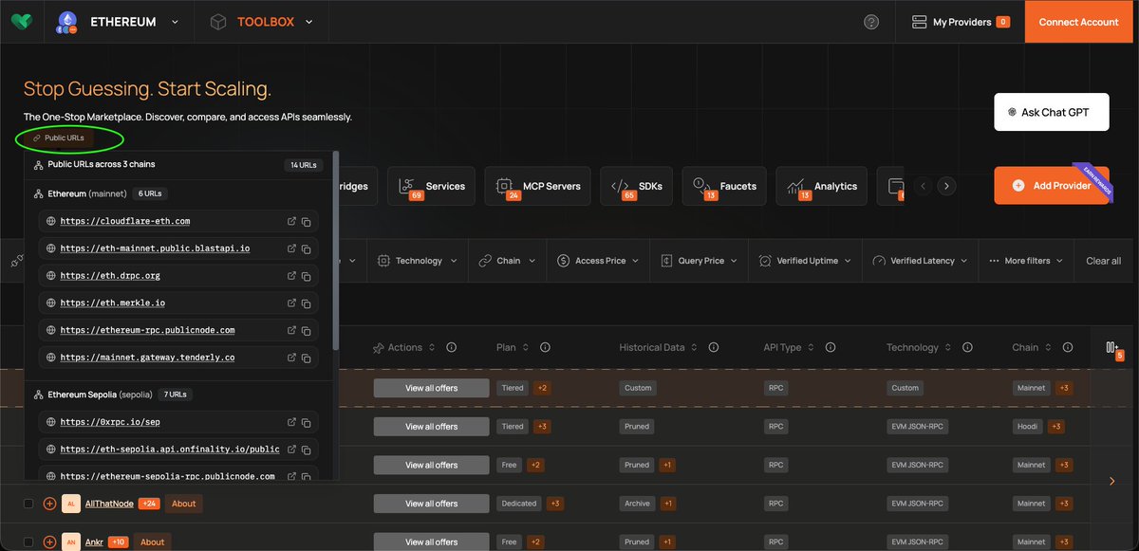The height and width of the screenshot is (551, 1139).
Task: Open the Chain filter dropdown
Action: click(x=507, y=261)
